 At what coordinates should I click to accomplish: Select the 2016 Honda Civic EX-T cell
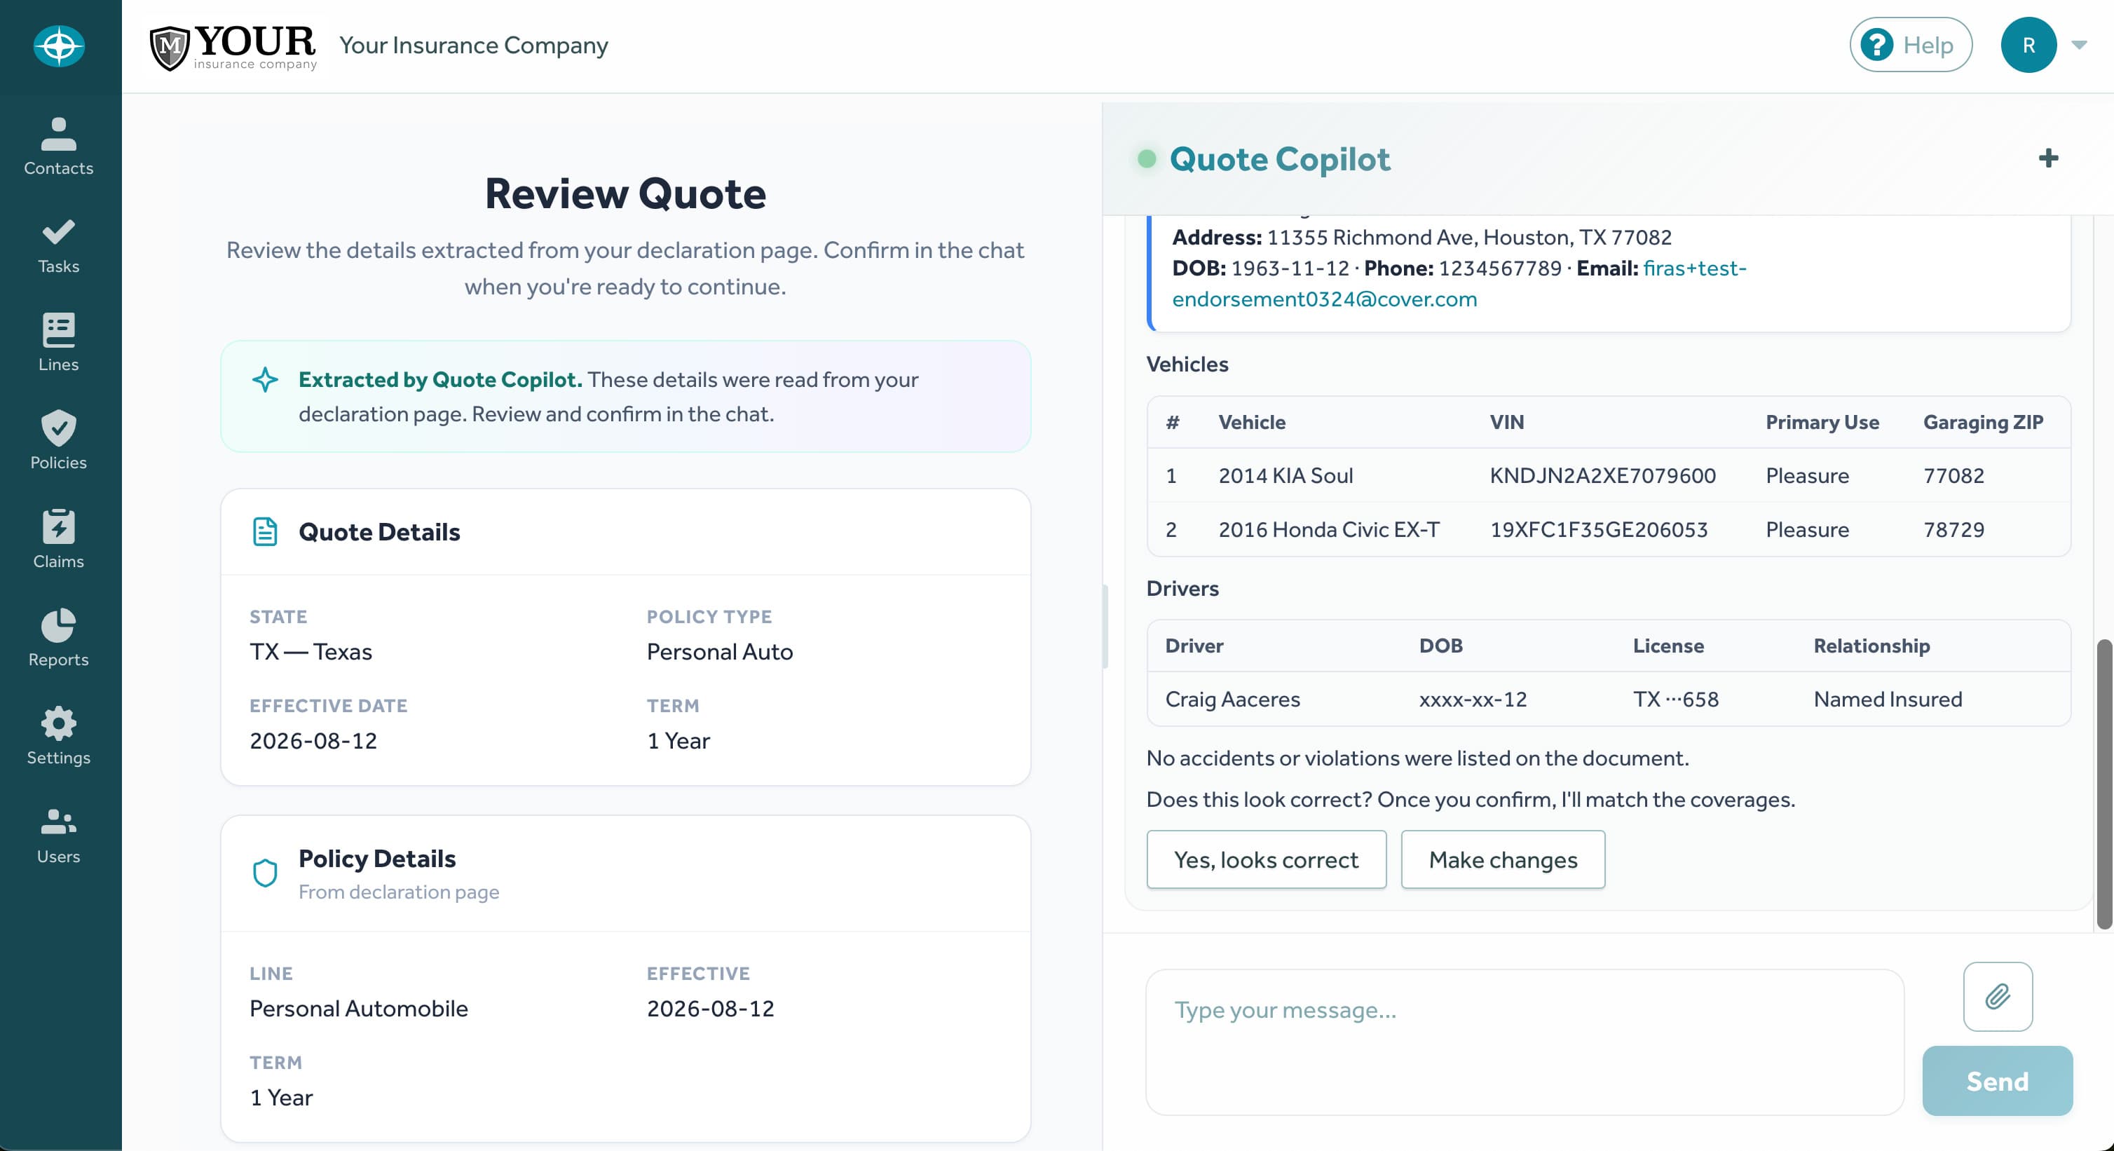coord(1329,529)
